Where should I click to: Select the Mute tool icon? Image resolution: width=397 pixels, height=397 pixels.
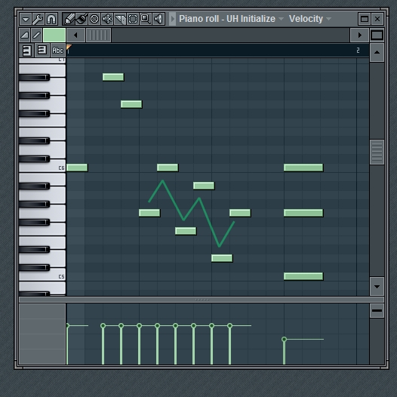[x=107, y=19]
